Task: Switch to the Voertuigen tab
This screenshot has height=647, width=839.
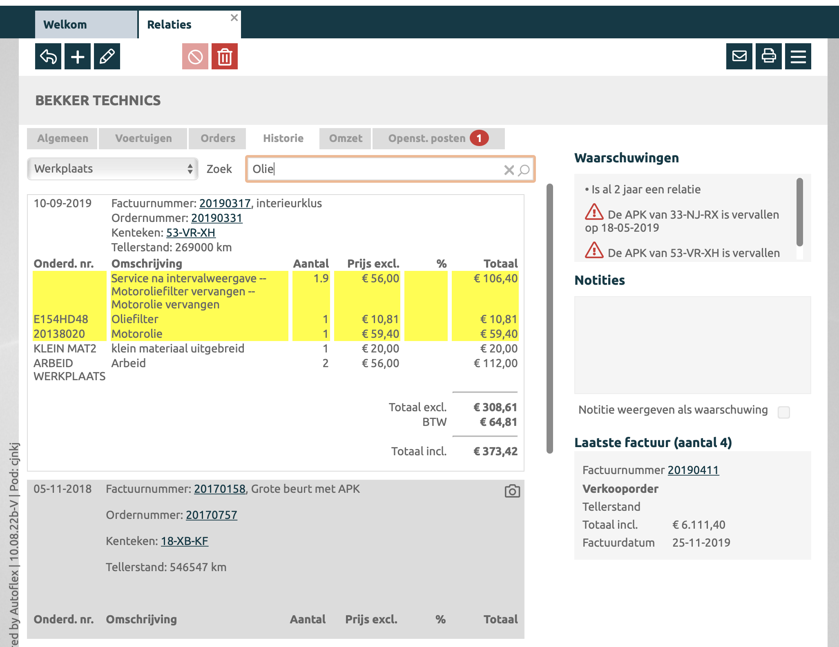Action: click(143, 139)
